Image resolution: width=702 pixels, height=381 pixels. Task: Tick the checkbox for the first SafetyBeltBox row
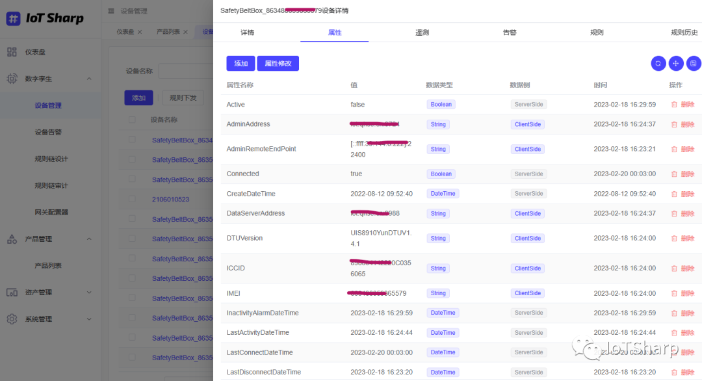(133, 140)
